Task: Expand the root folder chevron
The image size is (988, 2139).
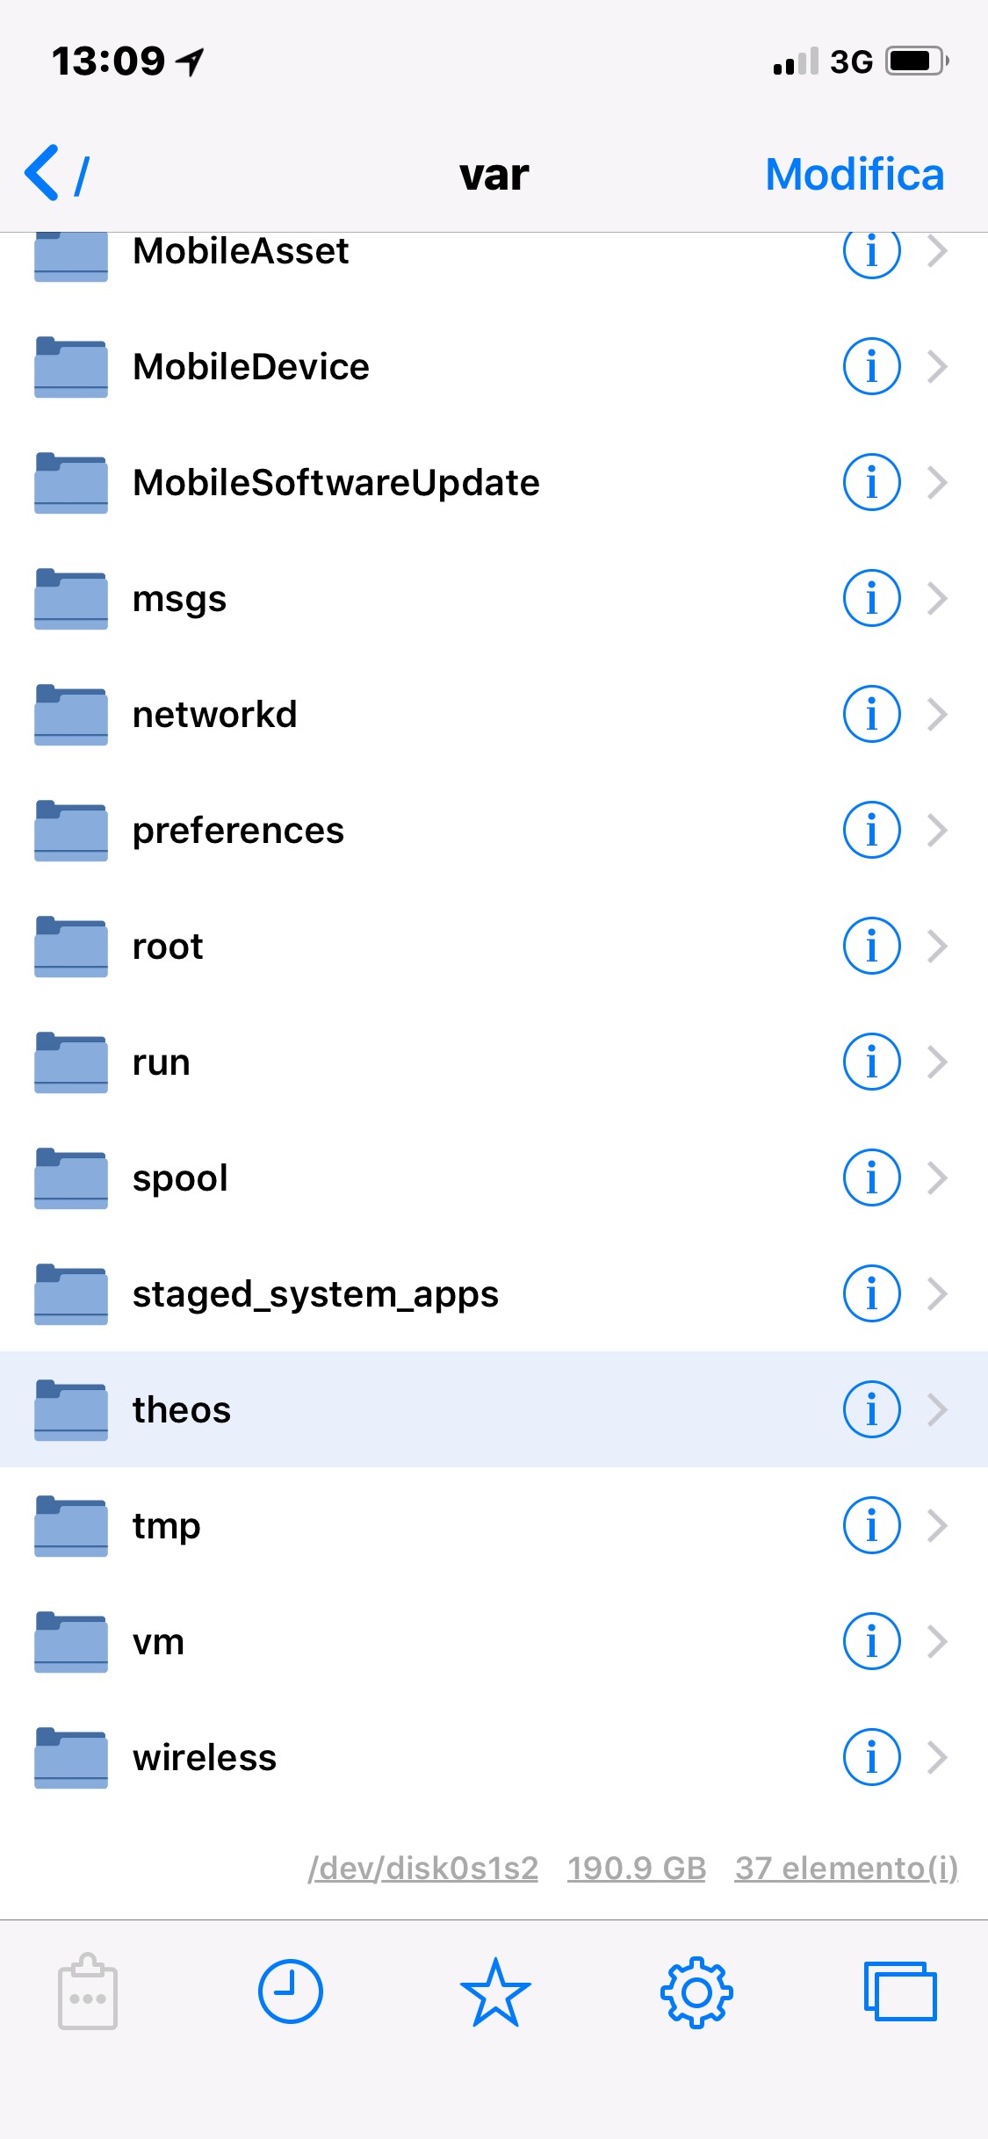Action: (x=938, y=946)
